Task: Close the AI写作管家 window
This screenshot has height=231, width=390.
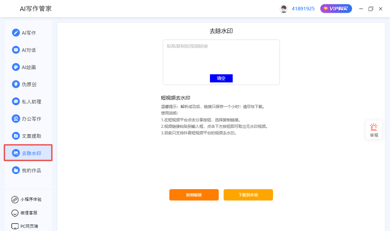Action: [381, 9]
